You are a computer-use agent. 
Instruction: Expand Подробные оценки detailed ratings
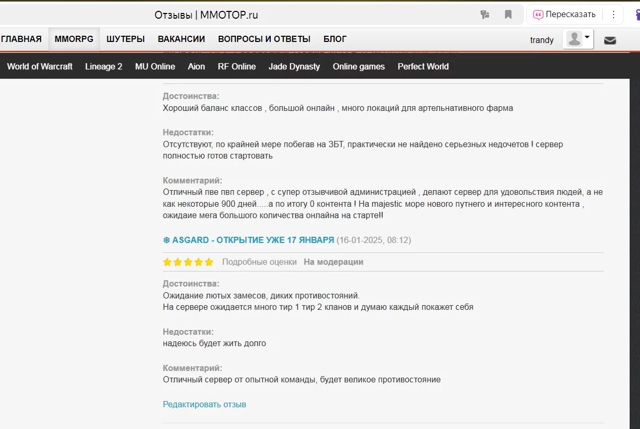[259, 262]
